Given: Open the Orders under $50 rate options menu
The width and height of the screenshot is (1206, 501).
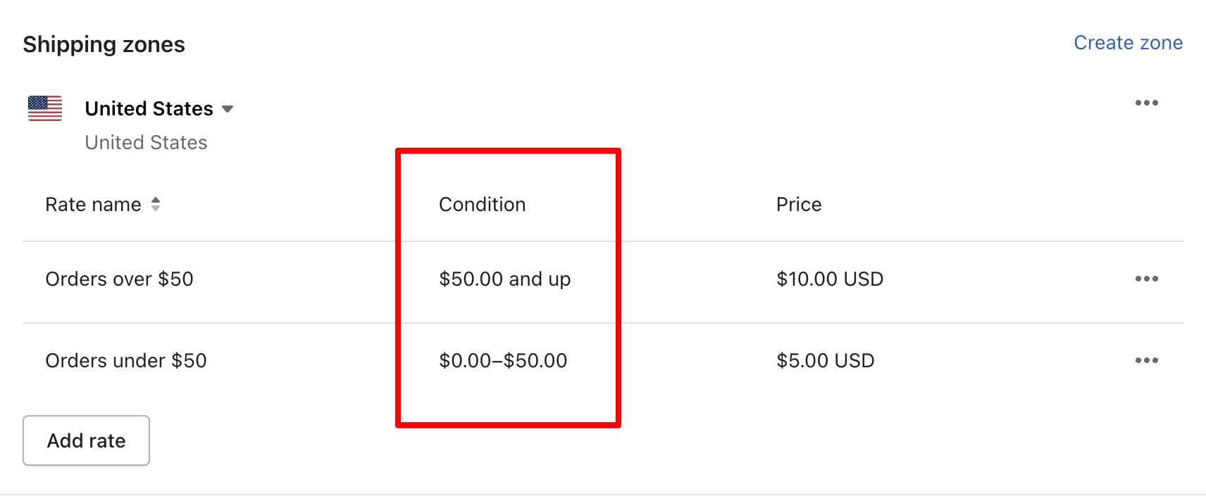Looking at the screenshot, I should click(x=1146, y=360).
